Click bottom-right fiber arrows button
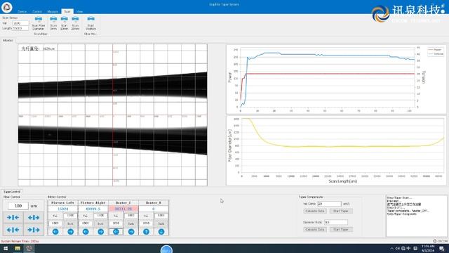Screen dimensions: 449x253 [34, 230]
